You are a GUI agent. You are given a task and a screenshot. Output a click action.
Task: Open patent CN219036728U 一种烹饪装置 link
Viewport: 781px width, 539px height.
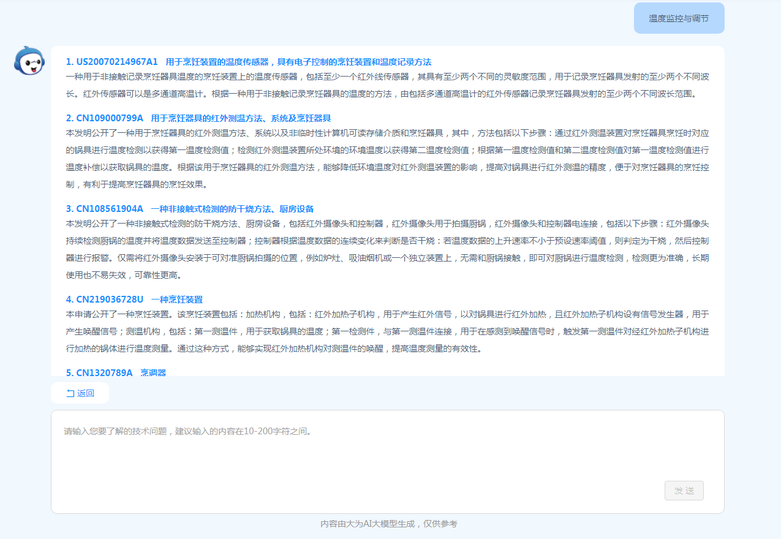(x=134, y=300)
